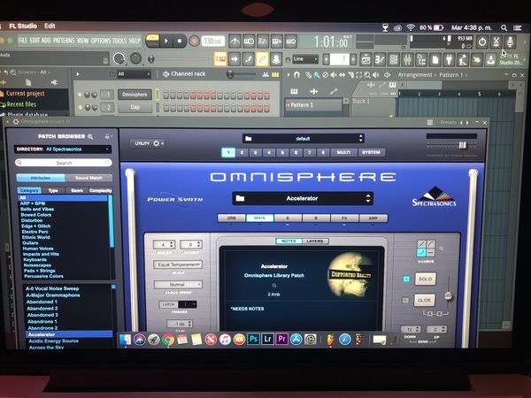This screenshot has width=531, height=398.
Task: Click the circular power icon in top toolbar
Action: tap(482, 42)
